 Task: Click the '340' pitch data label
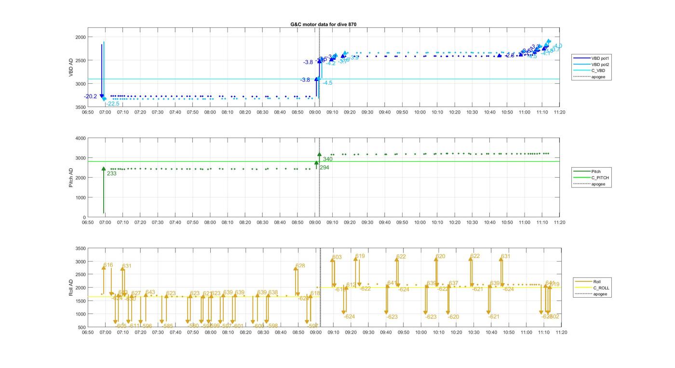point(327,159)
